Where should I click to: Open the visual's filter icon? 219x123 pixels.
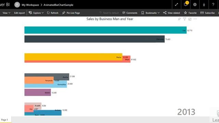click(x=184, y=19)
